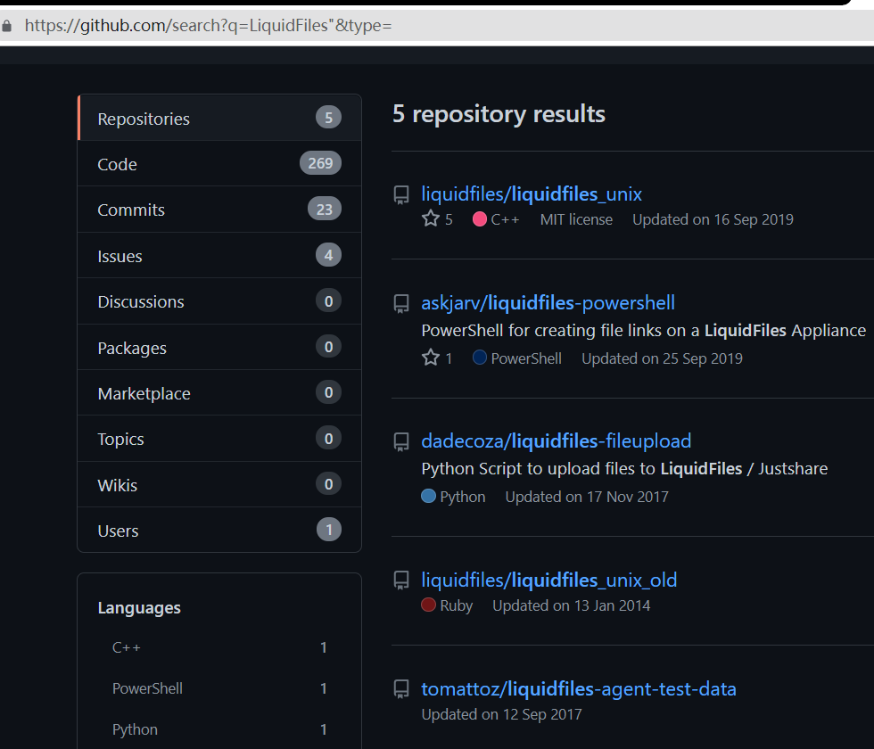Click the 269 badge next to Code
Image resolution: width=874 pixels, height=749 pixels.
[x=320, y=163]
